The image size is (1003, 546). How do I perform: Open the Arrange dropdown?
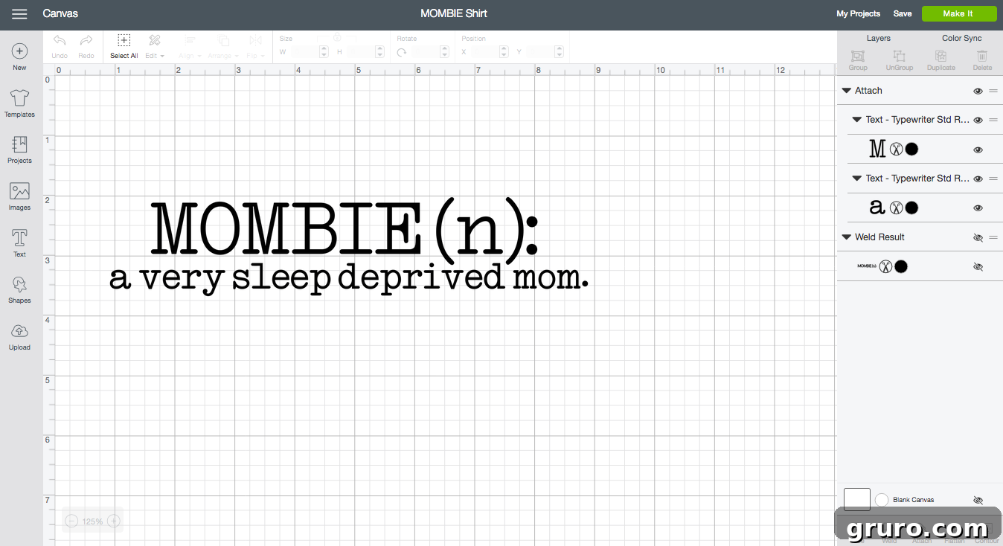point(223,45)
